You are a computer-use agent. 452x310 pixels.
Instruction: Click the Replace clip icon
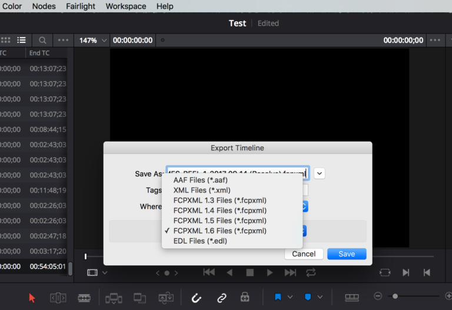coord(166,298)
